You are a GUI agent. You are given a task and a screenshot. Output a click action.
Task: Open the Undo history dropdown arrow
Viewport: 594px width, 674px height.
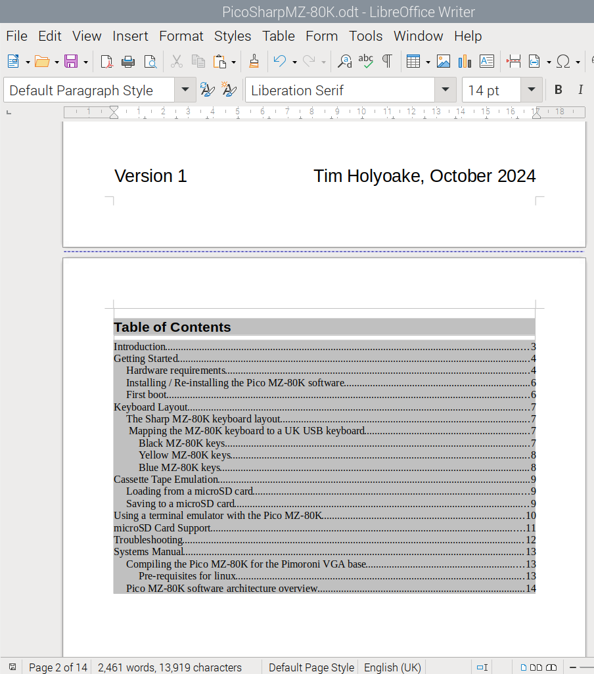click(x=294, y=62)
